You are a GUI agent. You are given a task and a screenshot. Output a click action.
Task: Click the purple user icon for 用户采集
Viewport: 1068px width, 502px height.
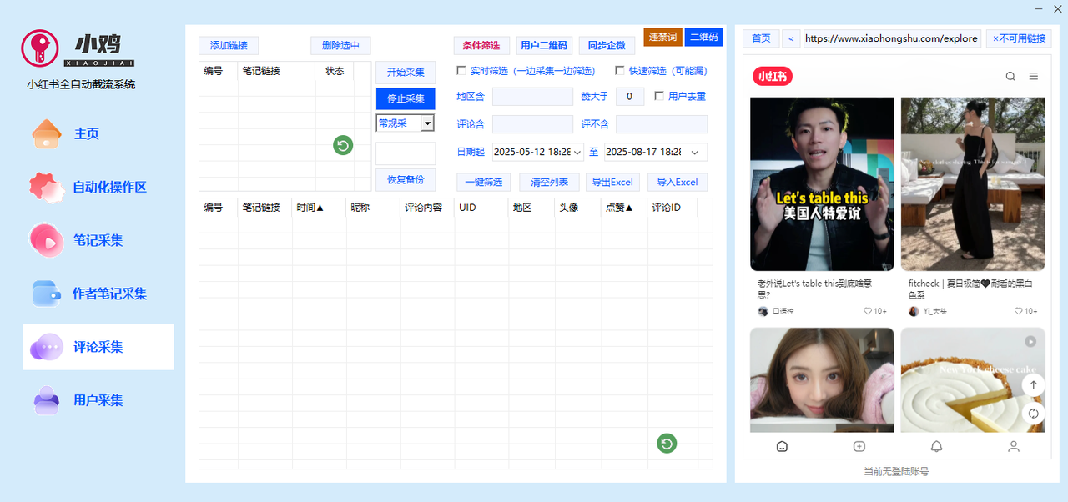[x=47, y=400]
